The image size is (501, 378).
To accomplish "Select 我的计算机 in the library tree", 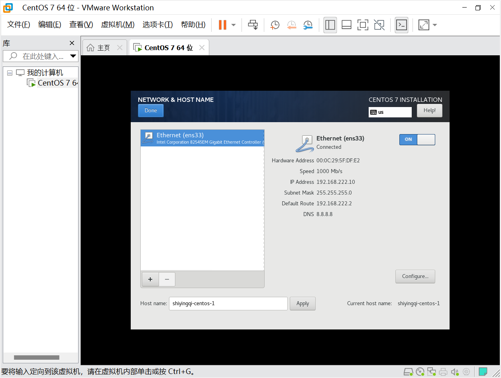I will click(x=45, y=73).
